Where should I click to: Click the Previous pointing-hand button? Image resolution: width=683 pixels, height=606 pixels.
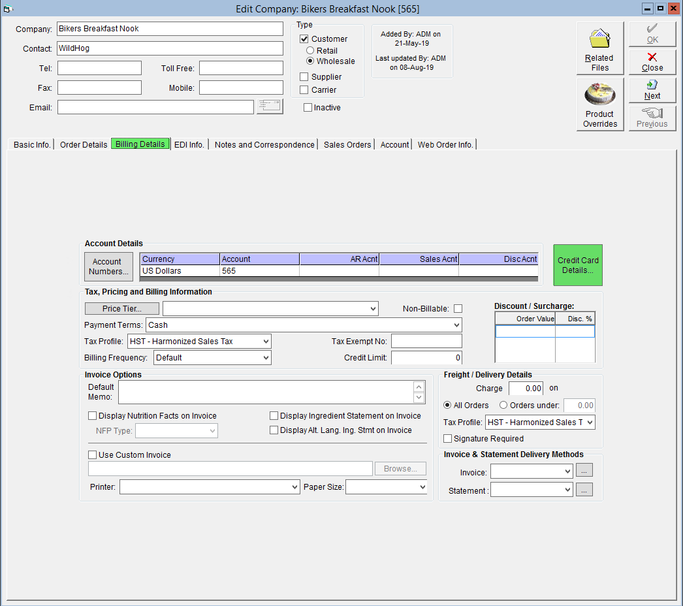pyautogui.click(x=652, y=118)
